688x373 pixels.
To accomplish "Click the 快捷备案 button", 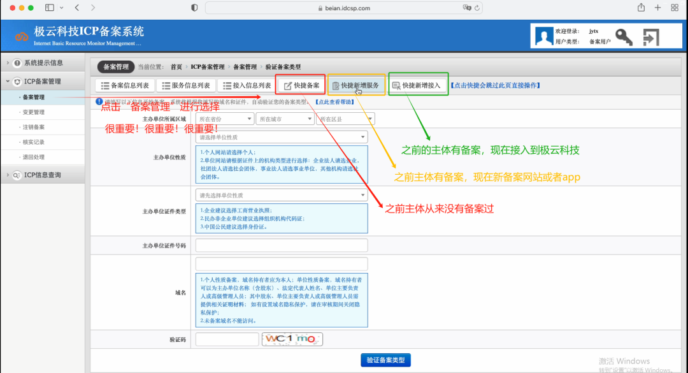I will tap(300, 85).
